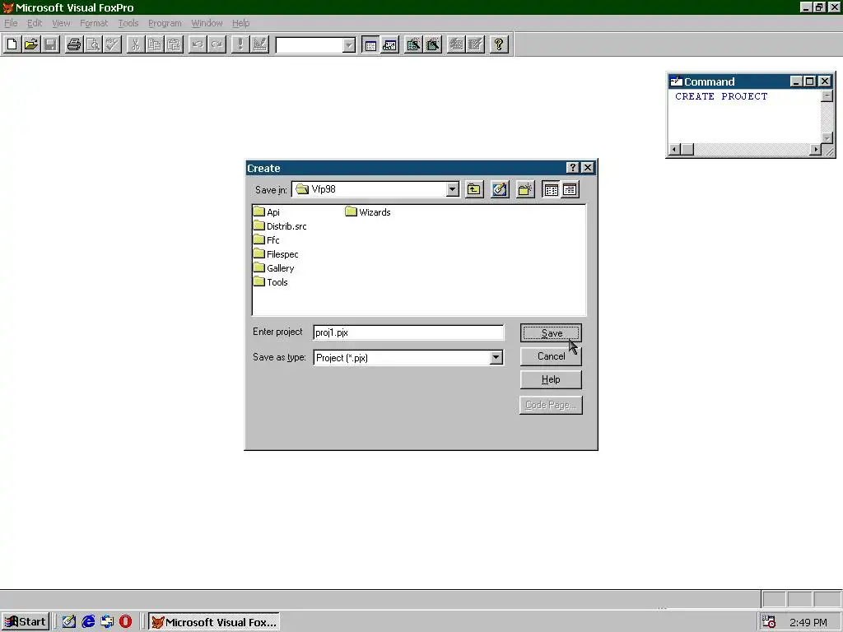Switch to List view in Create dialog
This screenshot has width=843, height=632.
[x=551, y=189]
